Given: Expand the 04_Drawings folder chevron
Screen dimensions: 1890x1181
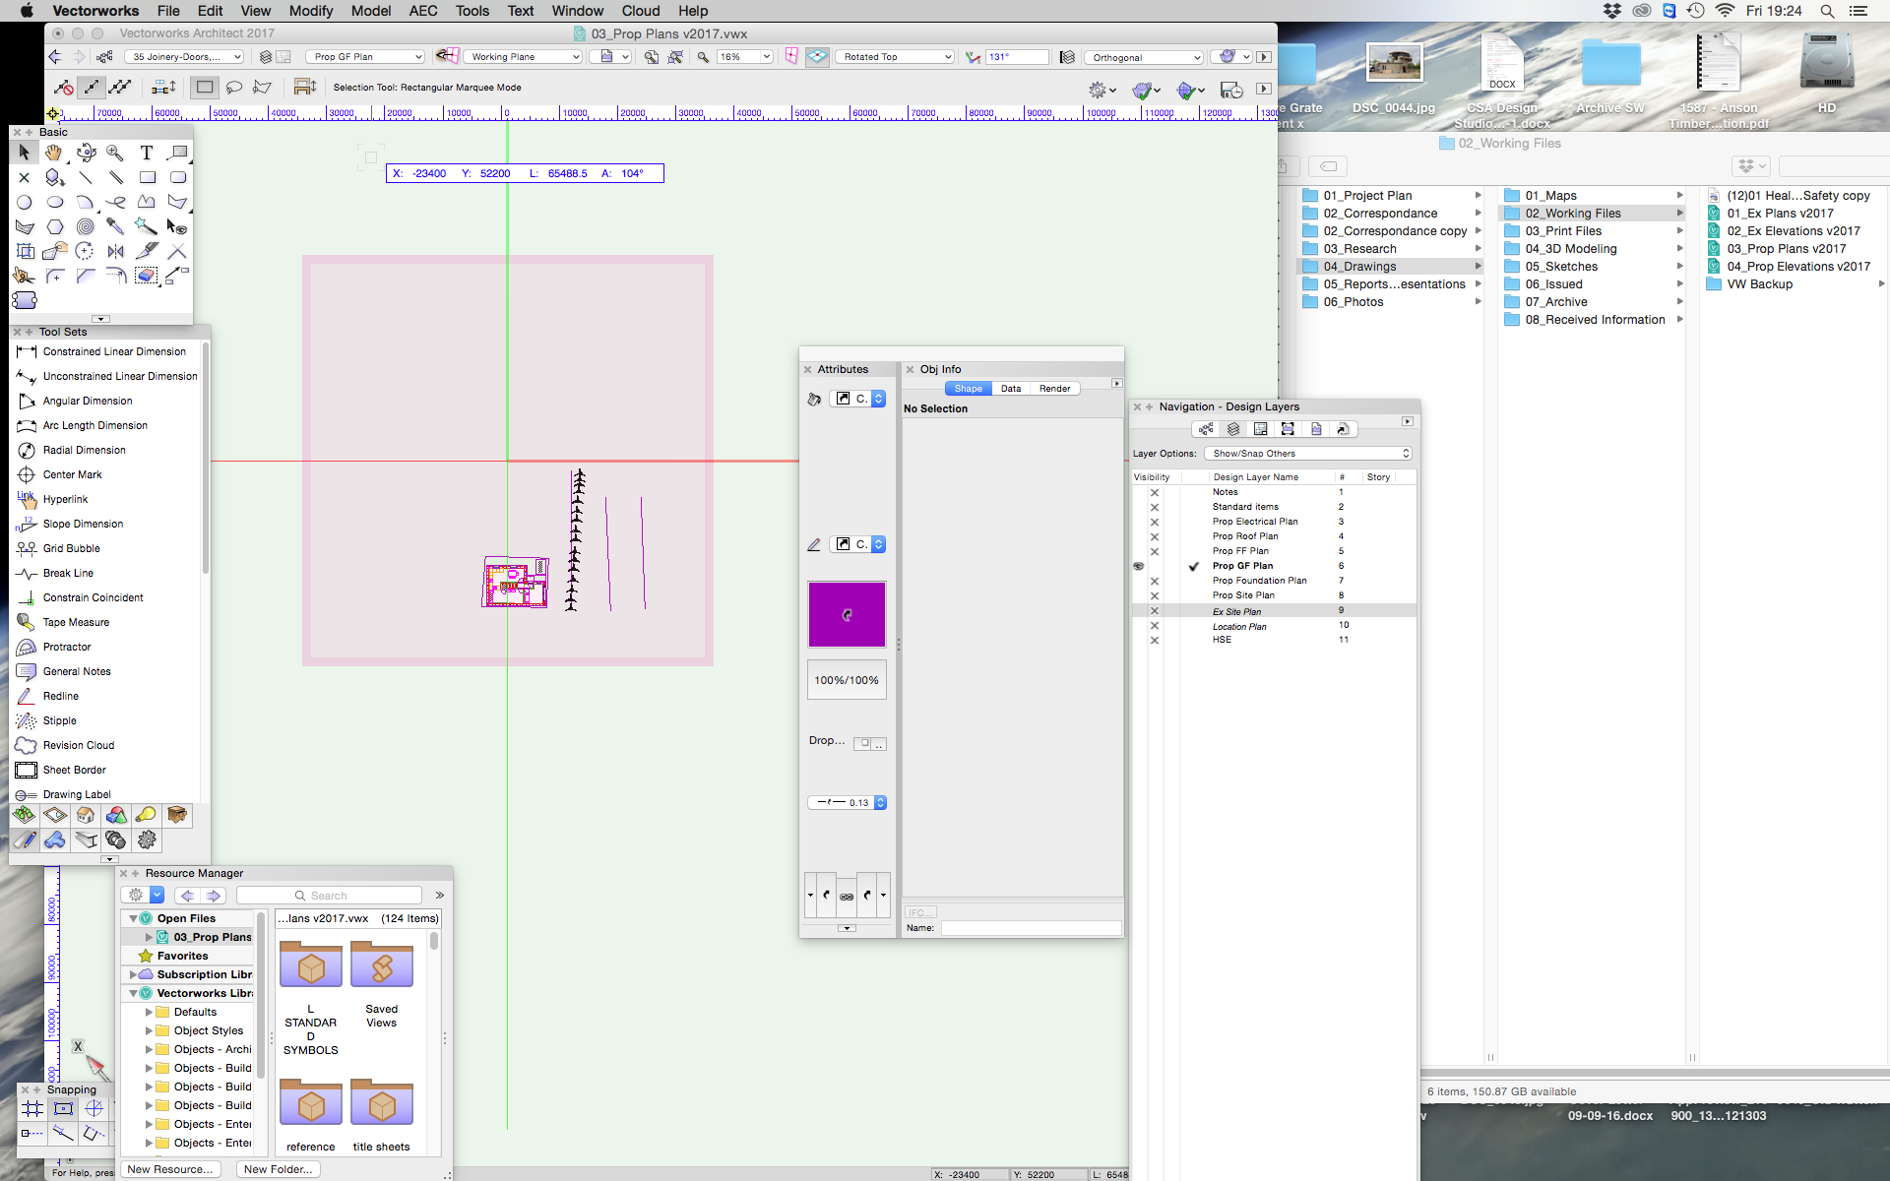Looking at the screenshot, I should click(1478, 266).
